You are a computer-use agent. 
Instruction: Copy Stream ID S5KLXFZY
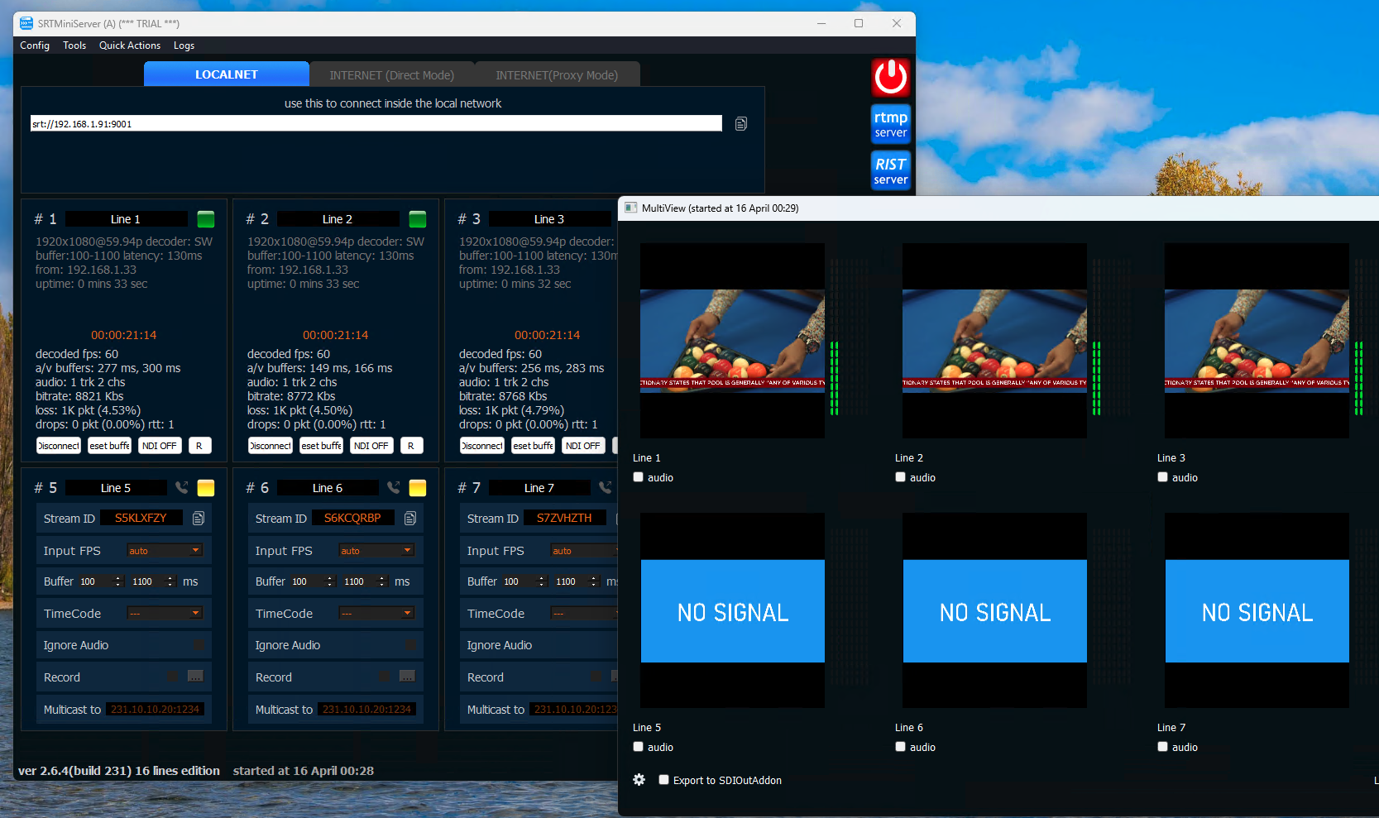199,519
